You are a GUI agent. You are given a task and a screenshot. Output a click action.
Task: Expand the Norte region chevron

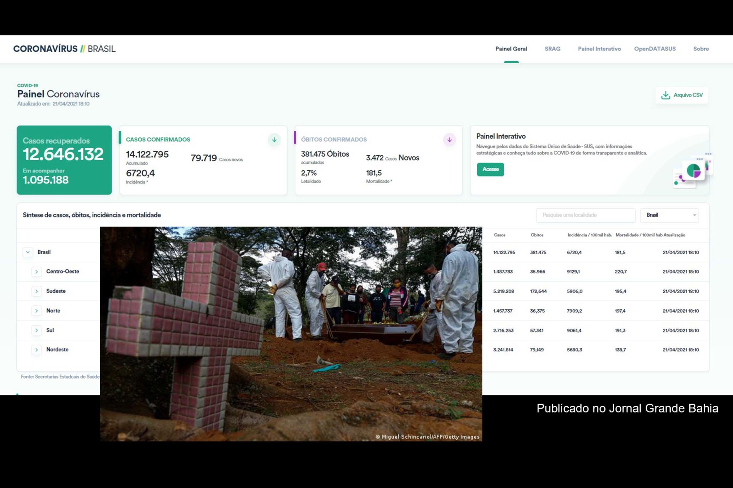37,311
